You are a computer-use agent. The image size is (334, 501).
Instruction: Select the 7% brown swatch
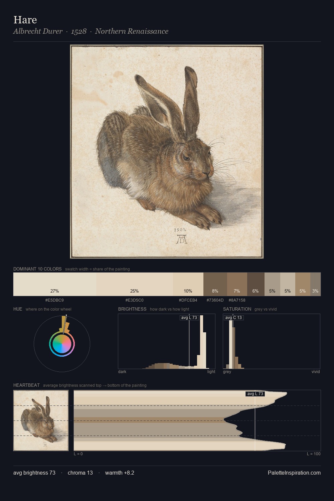tap(237, 284)
